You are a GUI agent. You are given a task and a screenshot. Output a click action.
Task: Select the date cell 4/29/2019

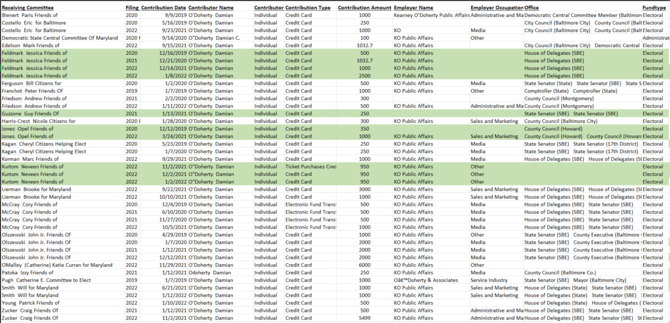pyautogui.click(x=175, y=235)
